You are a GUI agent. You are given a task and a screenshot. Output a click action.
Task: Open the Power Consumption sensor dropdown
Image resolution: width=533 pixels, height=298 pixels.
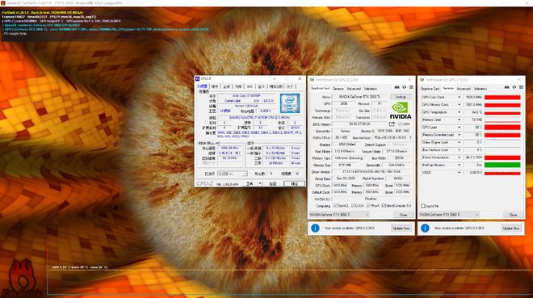[x=460, y=157]
